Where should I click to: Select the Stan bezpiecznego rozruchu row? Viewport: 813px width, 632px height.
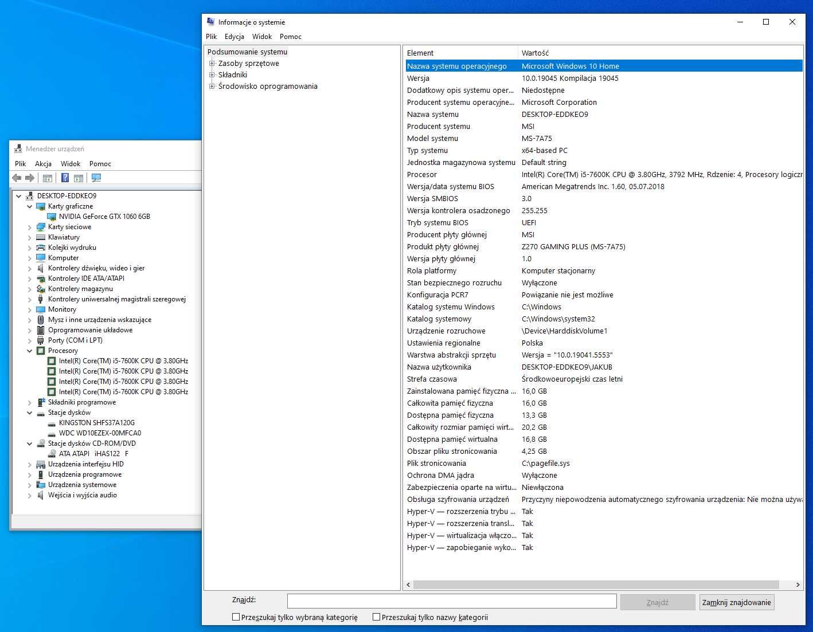coord(604,283)
